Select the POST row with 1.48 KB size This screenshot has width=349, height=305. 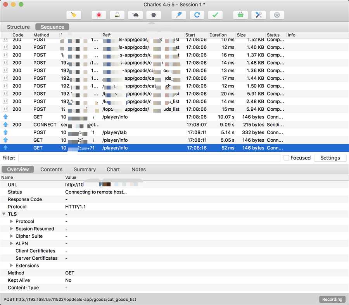[174, 63]
